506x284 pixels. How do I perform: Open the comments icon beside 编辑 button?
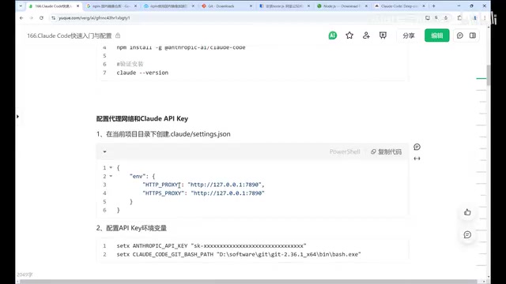pos(460,35)
